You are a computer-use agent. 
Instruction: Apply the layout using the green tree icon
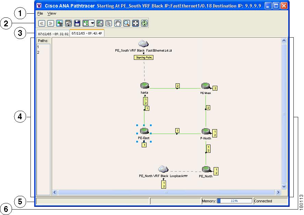[86, 24]
